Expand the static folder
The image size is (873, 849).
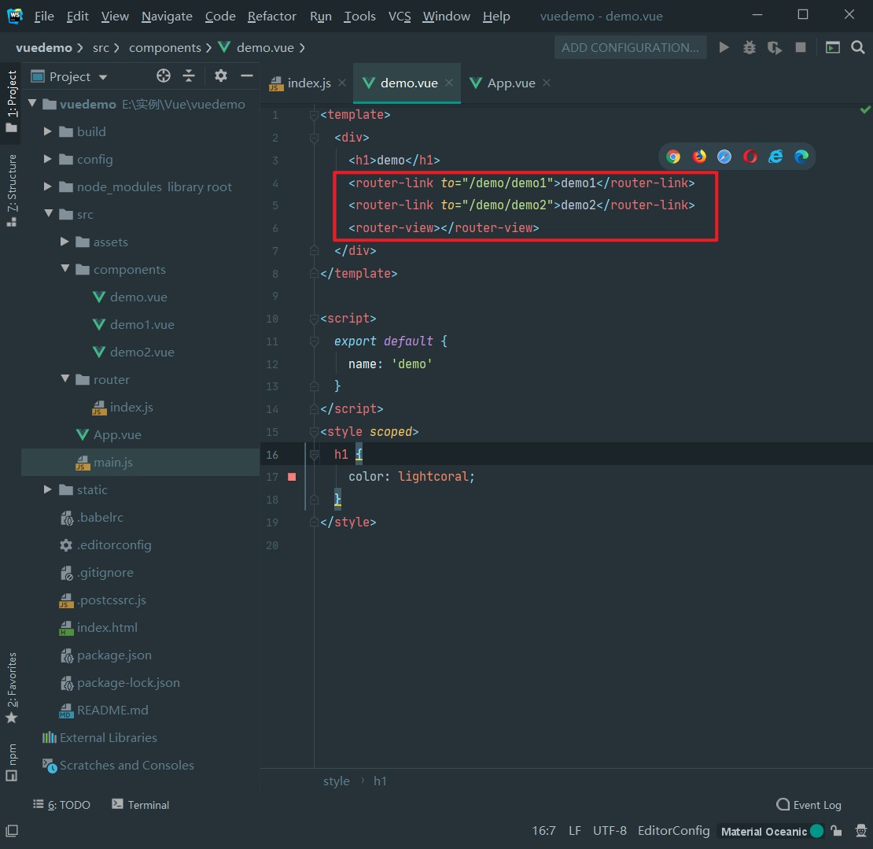(48, 489)
